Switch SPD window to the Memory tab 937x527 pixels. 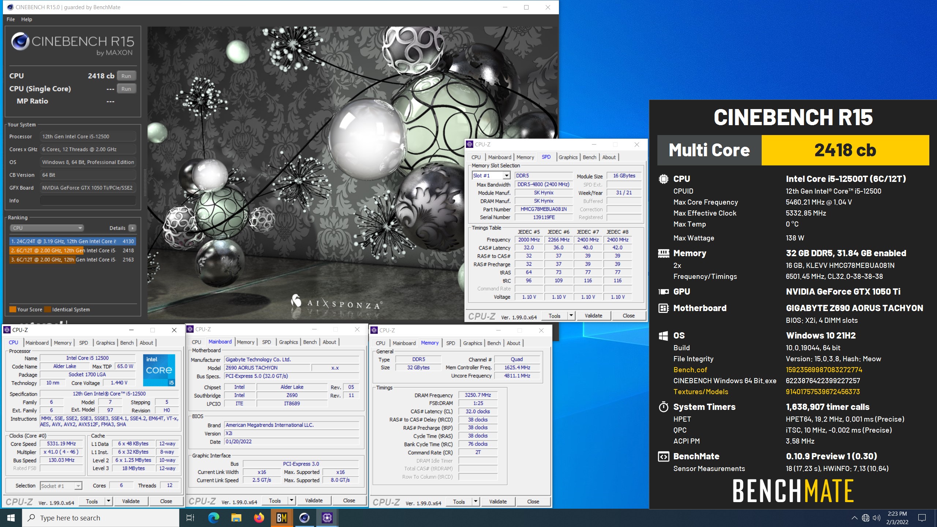coord(525,157)
